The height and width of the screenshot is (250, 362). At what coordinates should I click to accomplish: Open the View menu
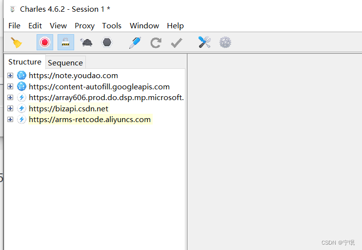[x=58, y=26]
